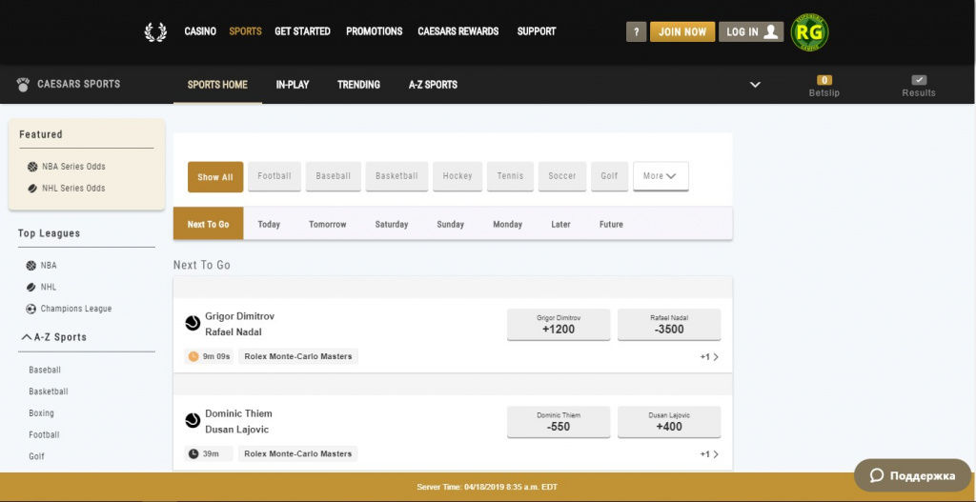Screen dimensions: 976x502
Task: Filter events by Baseball
Action: [x=333, y=176]
